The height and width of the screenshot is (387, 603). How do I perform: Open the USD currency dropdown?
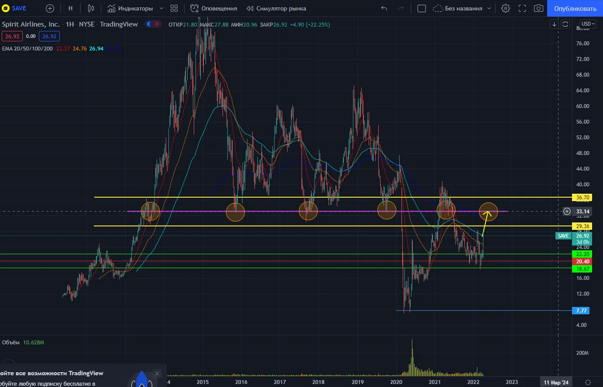point(588,24)
